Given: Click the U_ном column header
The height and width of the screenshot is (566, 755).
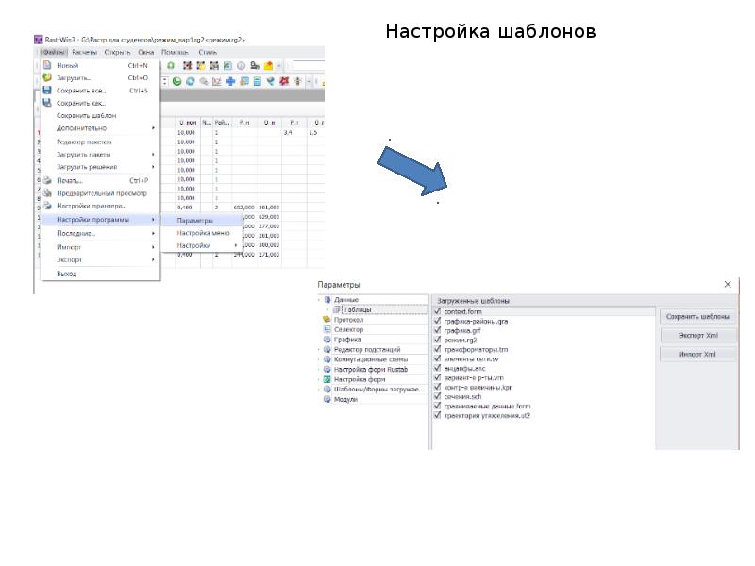Looking at the screenshot, I should click(188, 123).
